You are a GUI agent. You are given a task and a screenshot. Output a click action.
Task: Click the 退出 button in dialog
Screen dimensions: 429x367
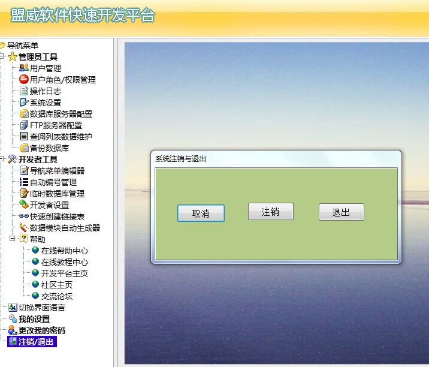[x=341, y=212]
